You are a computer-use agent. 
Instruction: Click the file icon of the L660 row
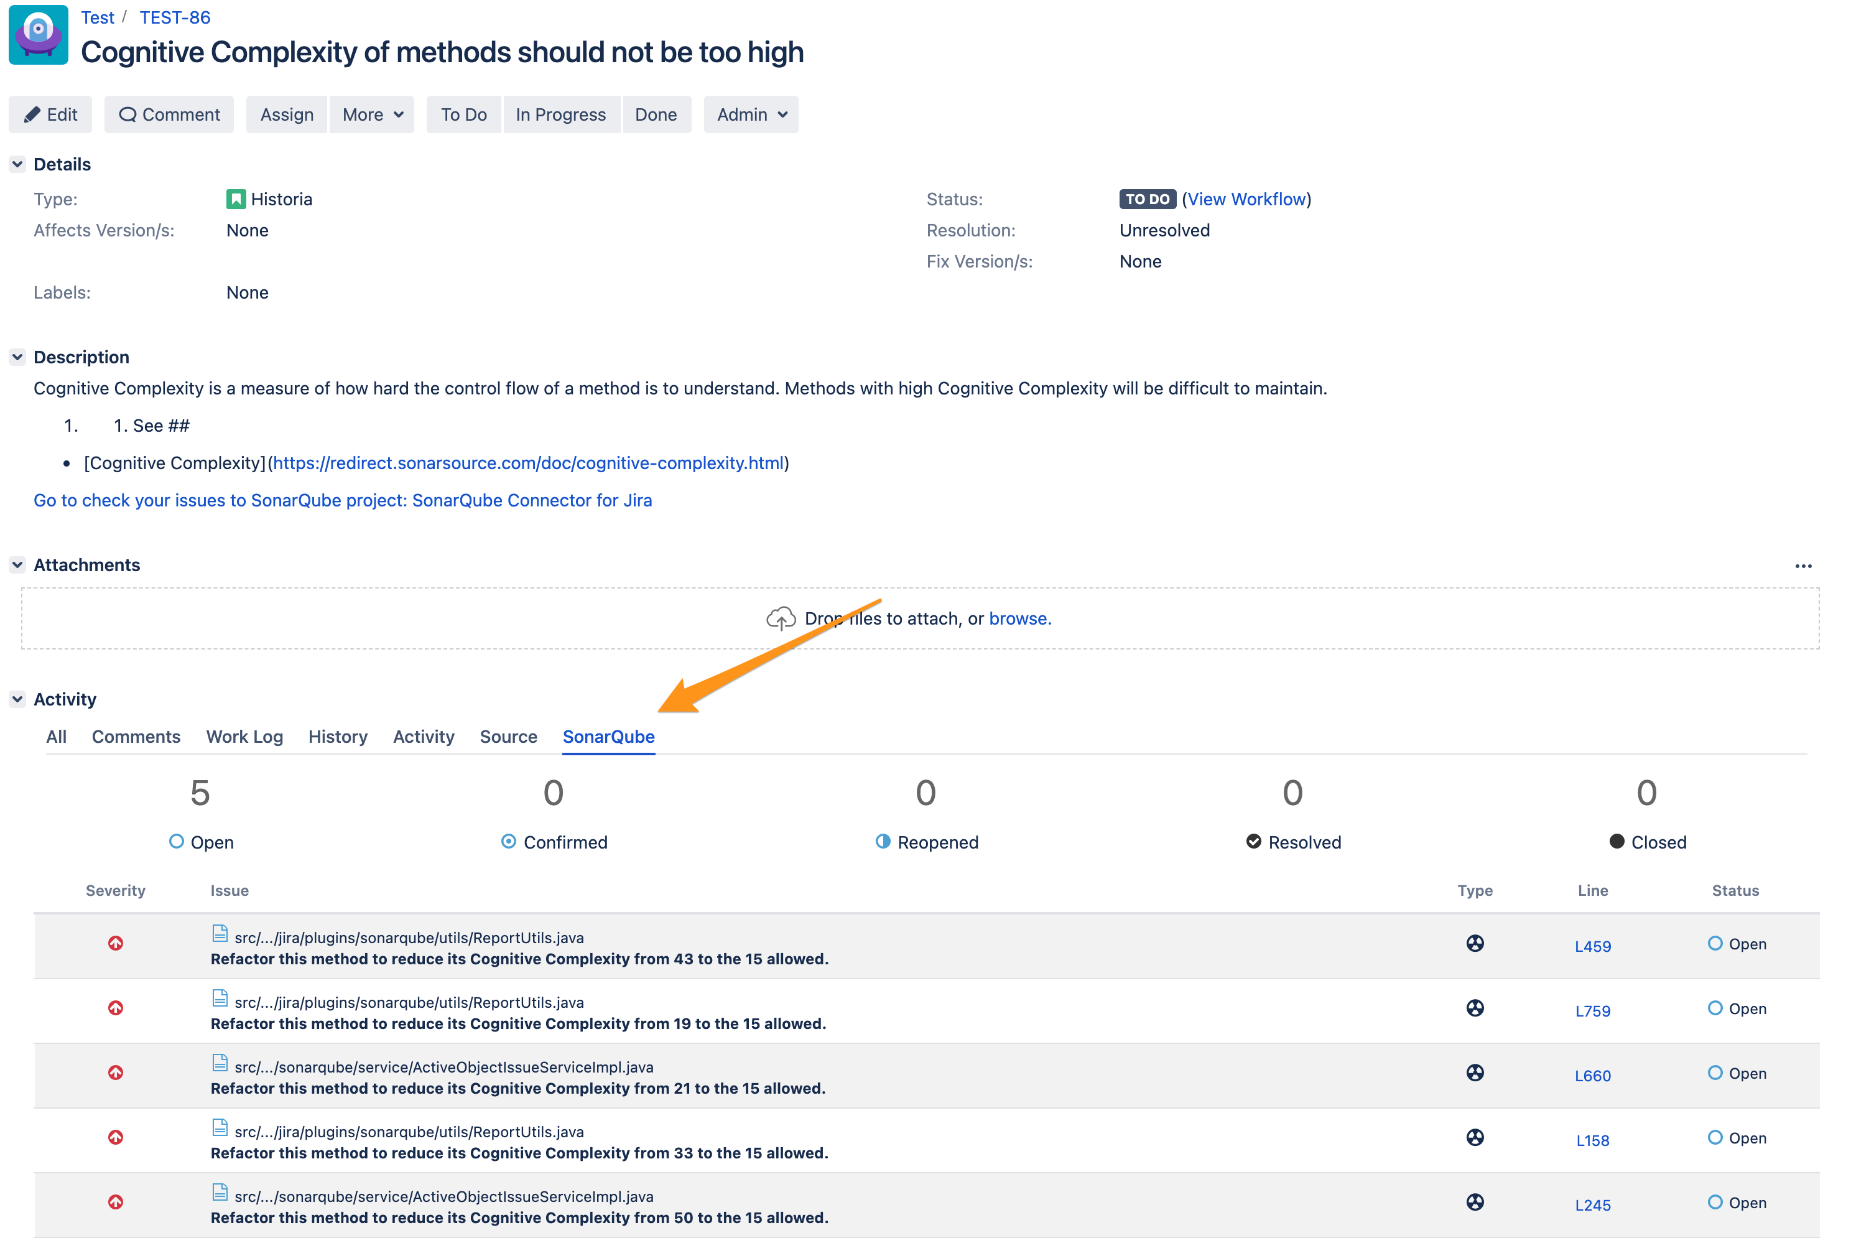pyautogui.click(x=220, y=1063)
